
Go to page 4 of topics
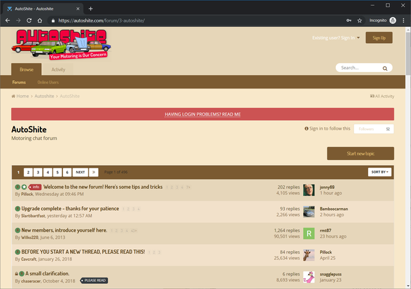[48, 172]
